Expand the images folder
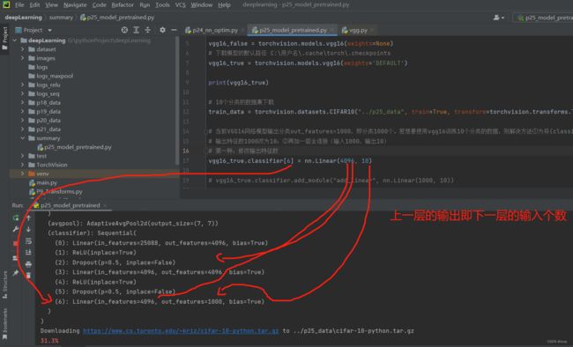 pyautogui.click(x=22, y=58)
